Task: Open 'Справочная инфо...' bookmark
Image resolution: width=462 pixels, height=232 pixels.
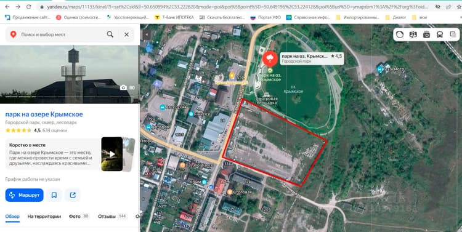Action: tap(309, 17)
